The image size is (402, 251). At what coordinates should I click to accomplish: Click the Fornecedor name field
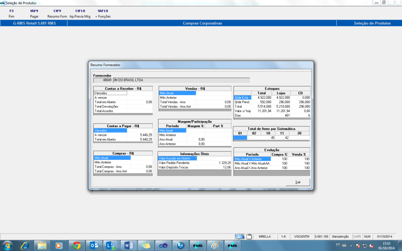[181, 80]
